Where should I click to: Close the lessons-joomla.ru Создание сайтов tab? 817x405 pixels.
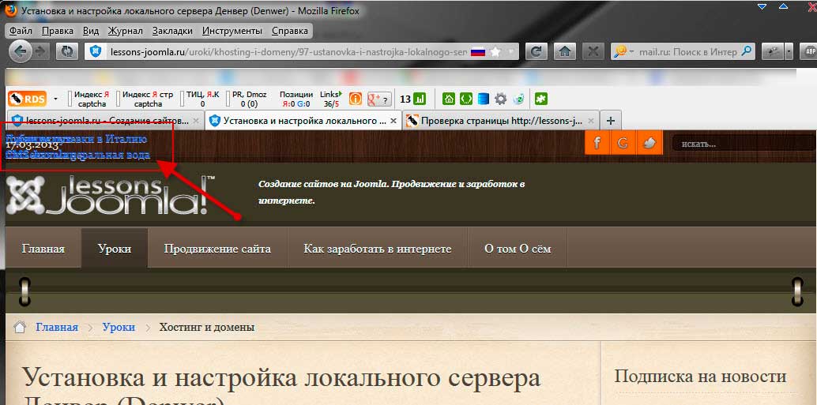pyautogui.click(x=196, y=121)
